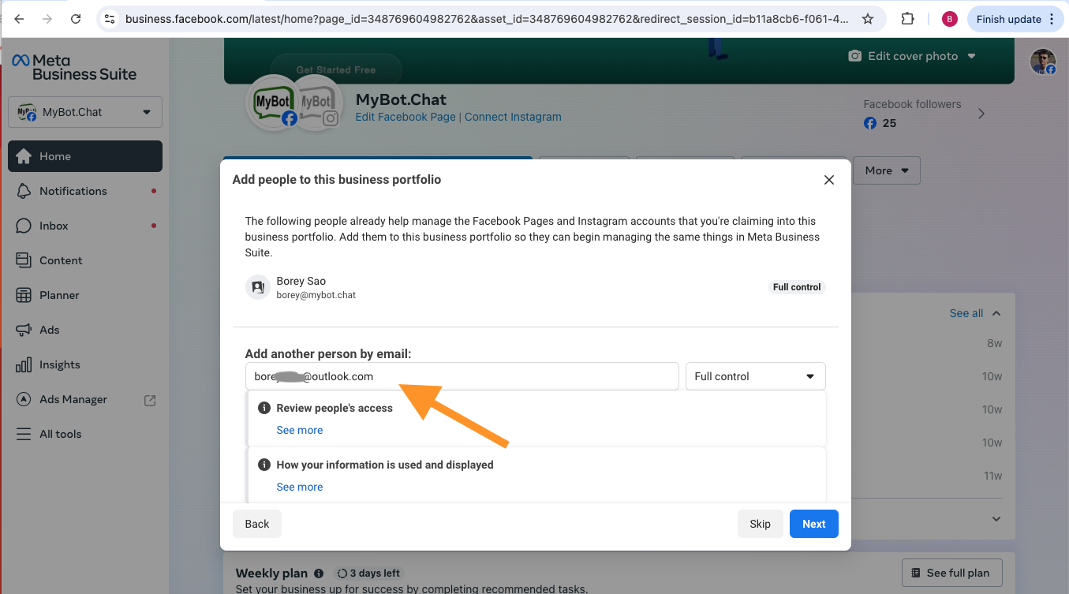Screen dimensions: 1069x594
Task: Click the Back button in the dialog
Action: tap(257, 524)
